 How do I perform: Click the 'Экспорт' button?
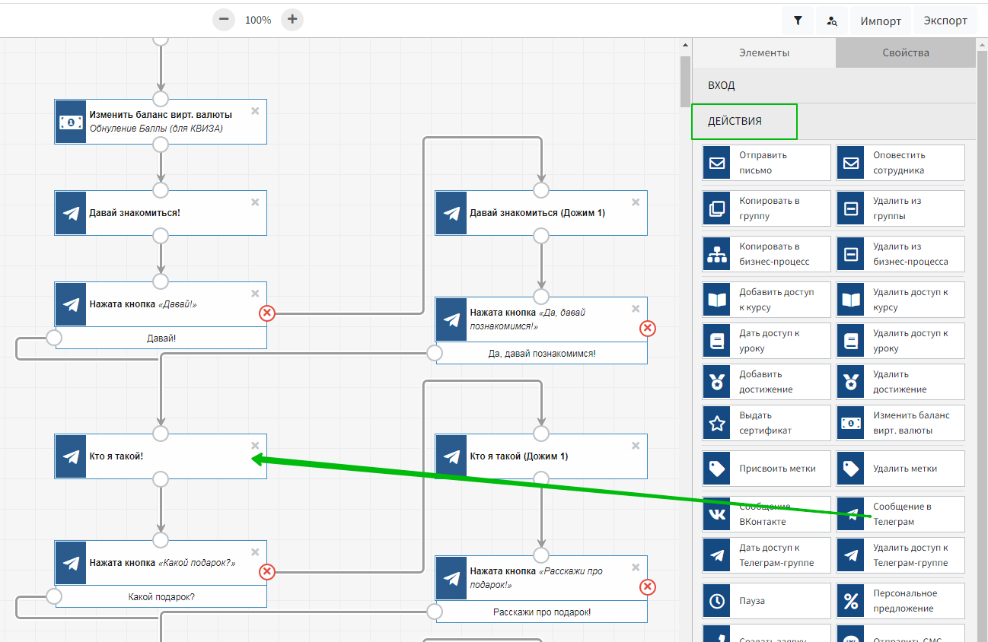coord(945,21)
